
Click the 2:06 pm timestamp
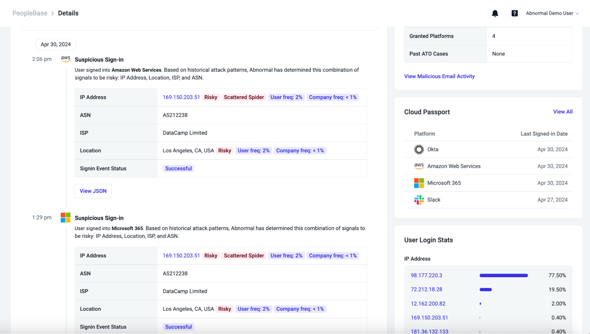(42, 59)
